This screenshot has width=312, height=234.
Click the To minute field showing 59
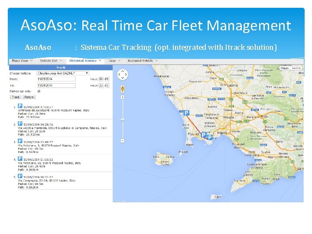coord(107,85)
